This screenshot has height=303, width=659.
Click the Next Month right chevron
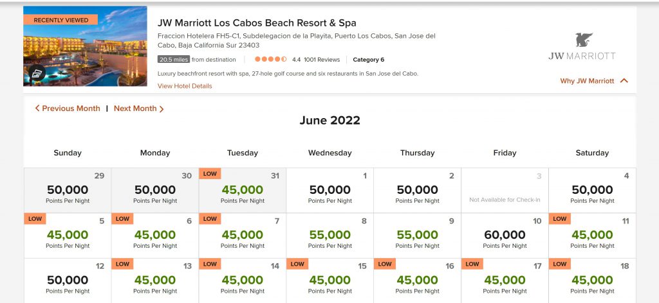pos(162,109)
